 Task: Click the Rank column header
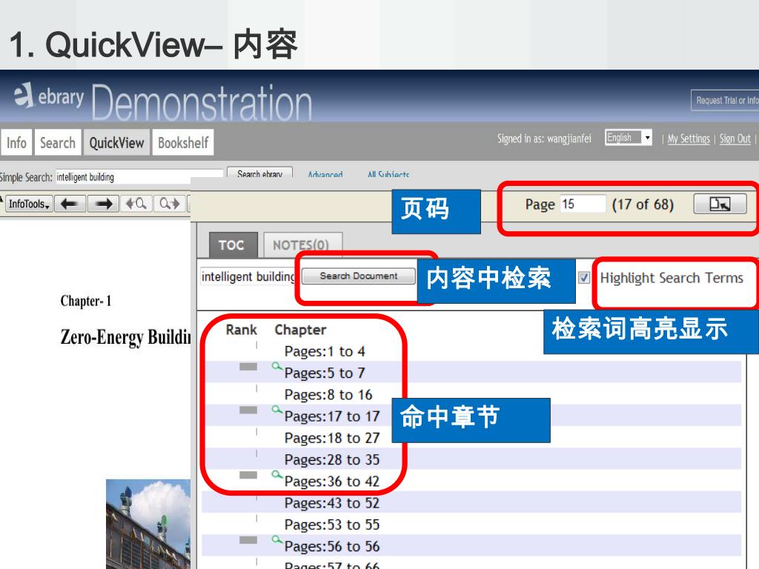[x=241, y=330]
